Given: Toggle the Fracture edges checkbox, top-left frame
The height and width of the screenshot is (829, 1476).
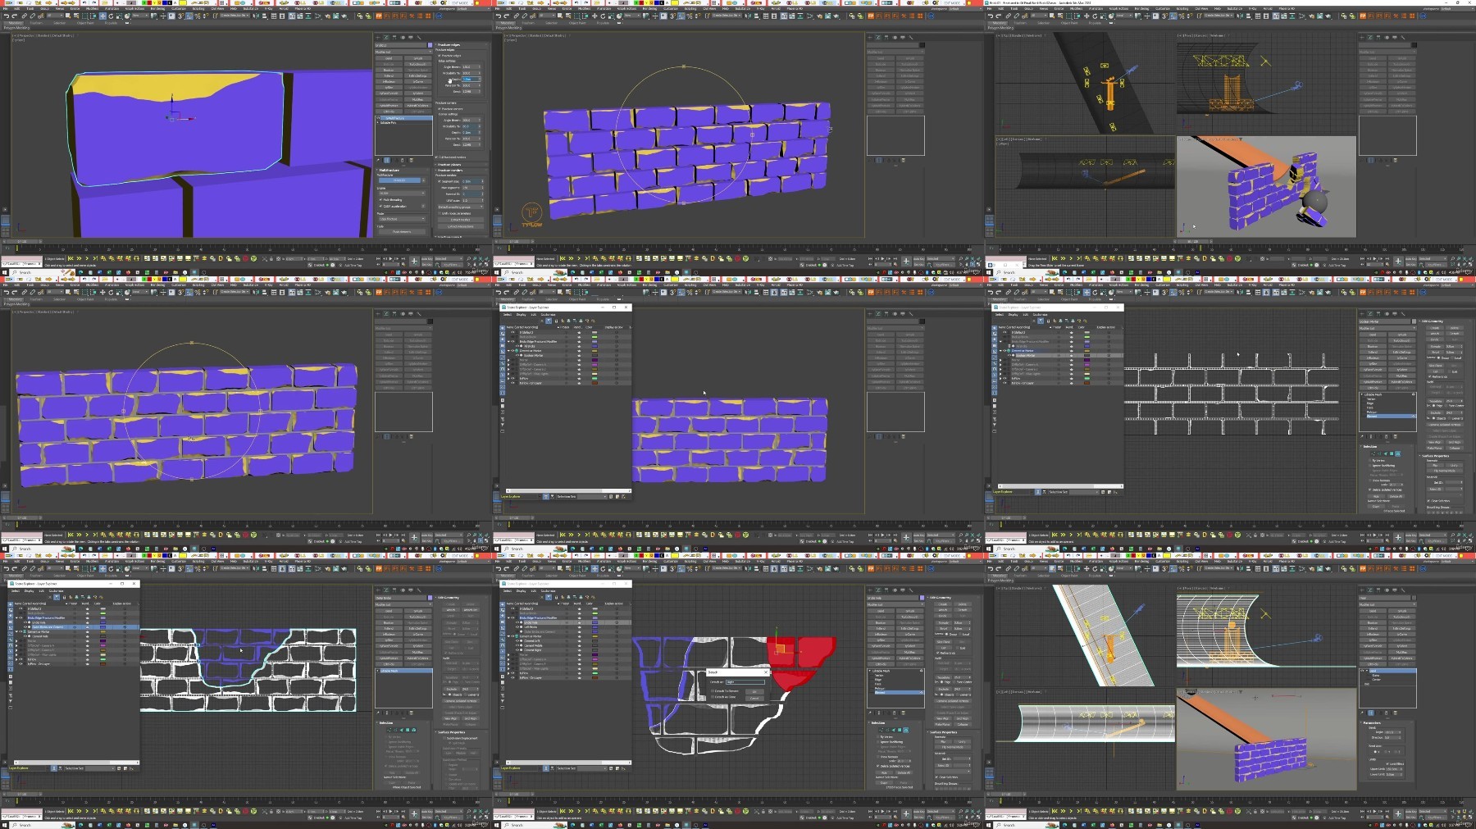Looking at the screenshot, I should 440,56.
